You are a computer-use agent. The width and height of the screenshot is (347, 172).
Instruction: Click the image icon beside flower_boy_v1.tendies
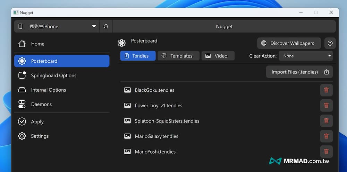[127, 106]
